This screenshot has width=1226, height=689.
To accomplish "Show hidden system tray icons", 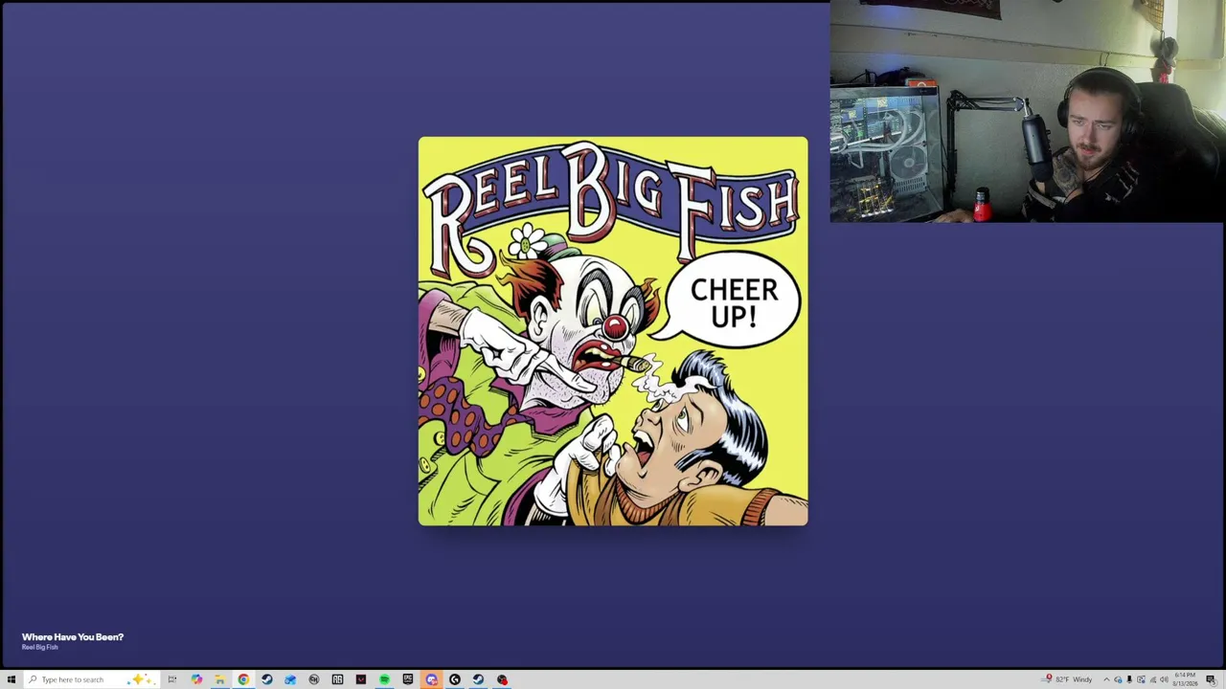I will tap(1106, 679).
